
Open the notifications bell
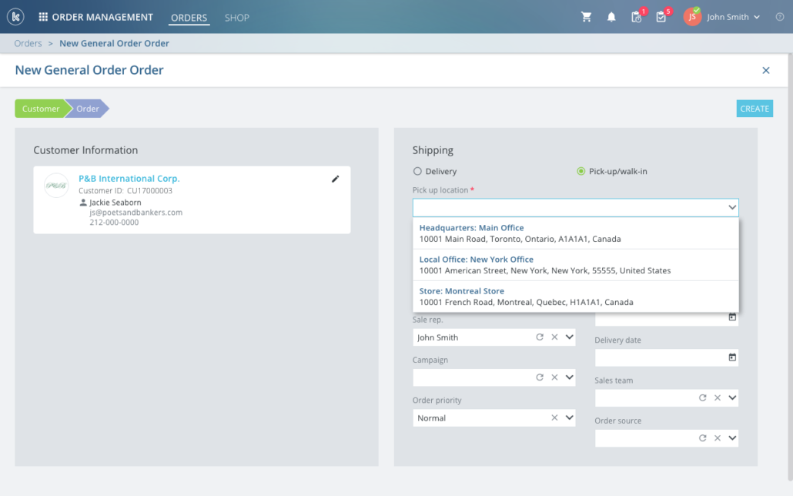pyautogui.click(x=611, y=17)
